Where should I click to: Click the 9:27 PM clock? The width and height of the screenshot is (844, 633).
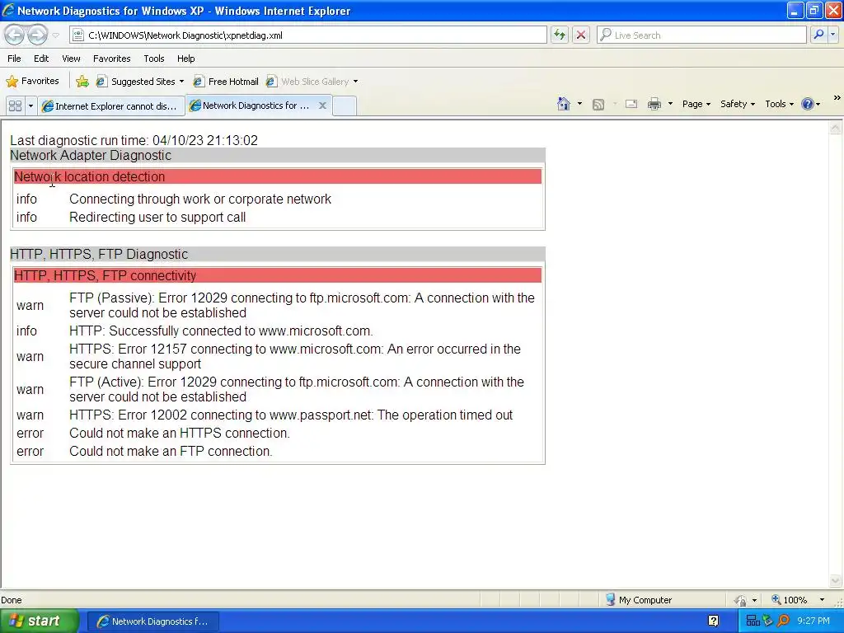tap(814, 621)
